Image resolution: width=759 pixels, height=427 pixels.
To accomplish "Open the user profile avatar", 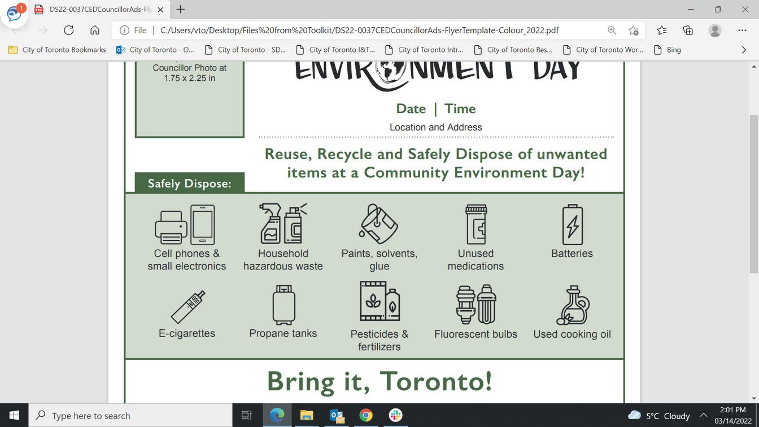I will coord(715,30).
